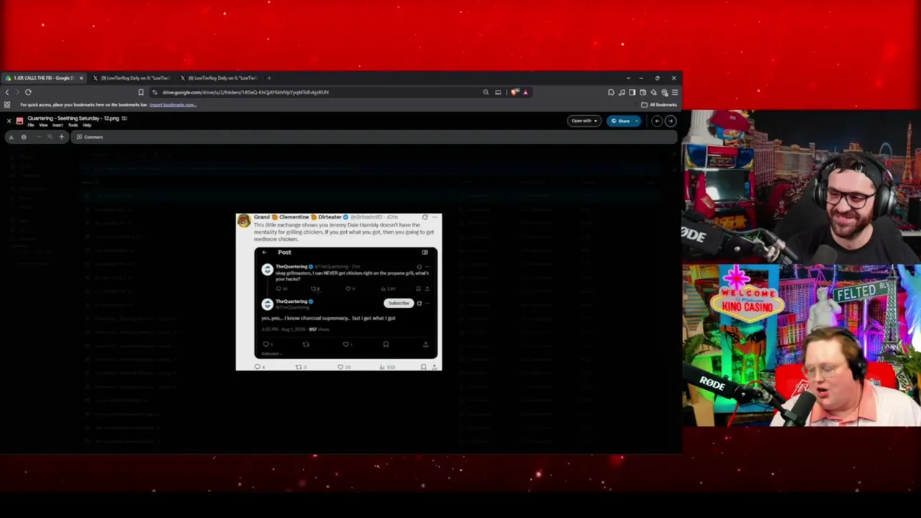Click the red image file-type icon
921x518 pixels.
click(x=19, y=121)
